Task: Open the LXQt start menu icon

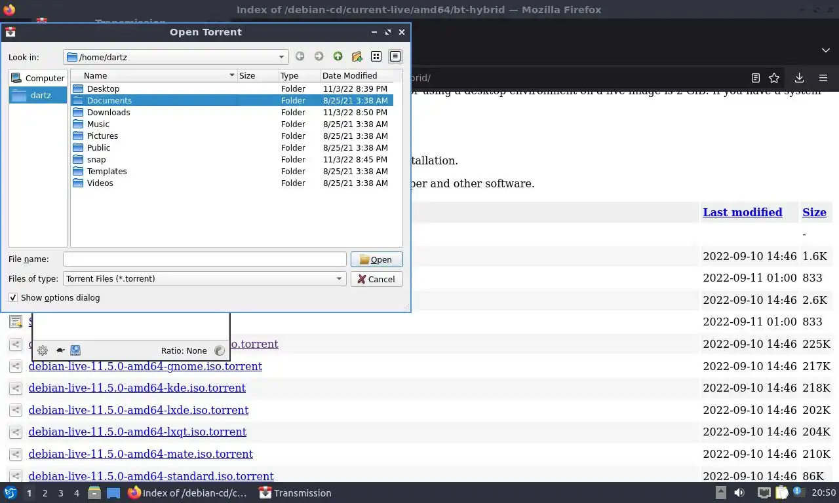Action: 10,493
